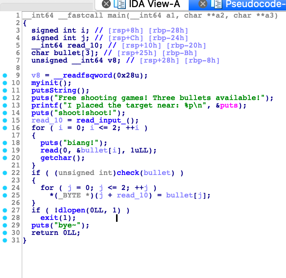Viewport: 286px width, 278px height.
Task: Toggle breakpoint dot on line 27
Action: click(5, 210)
